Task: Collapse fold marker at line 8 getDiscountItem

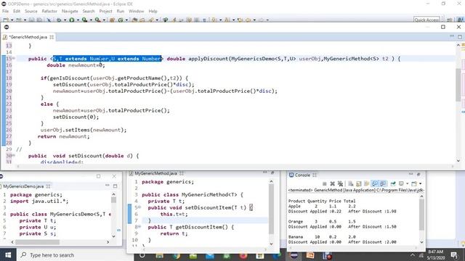Action: coord(139,227)
